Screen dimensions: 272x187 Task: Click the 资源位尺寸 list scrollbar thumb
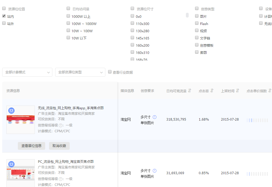pyautogui.click(x=187, y=15)
